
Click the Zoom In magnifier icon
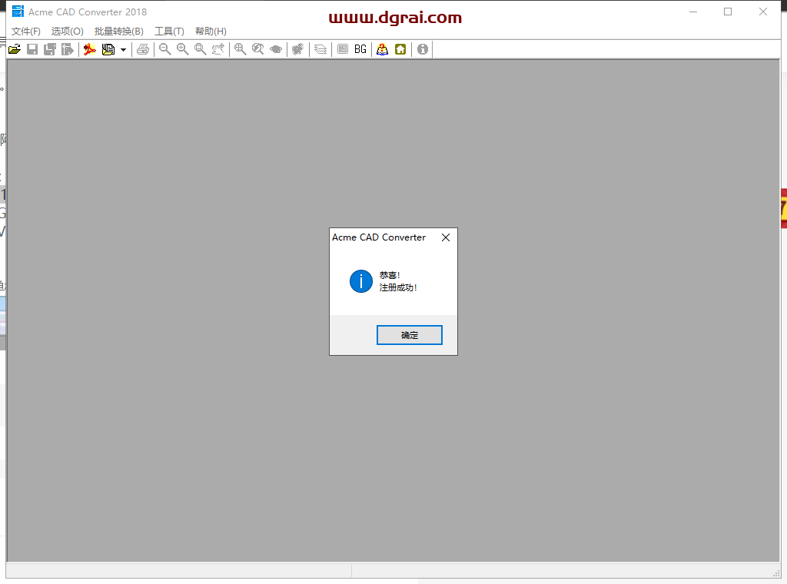(x=183, y=49)
